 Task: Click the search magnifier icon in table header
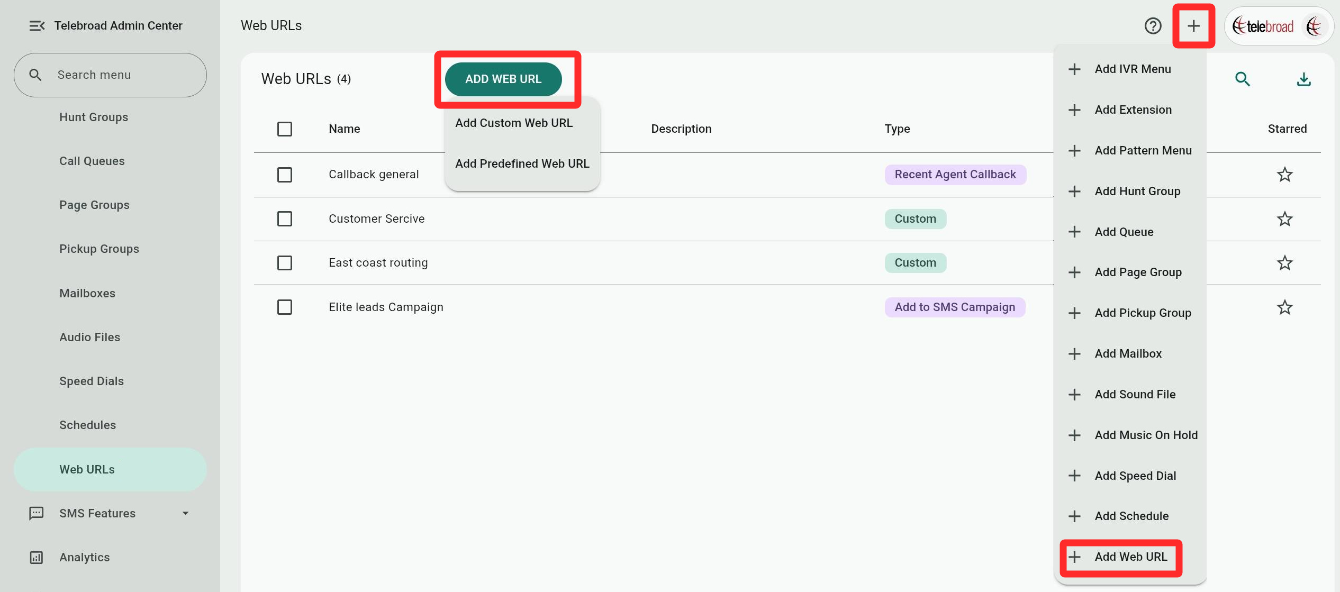tap(1242, 79)
